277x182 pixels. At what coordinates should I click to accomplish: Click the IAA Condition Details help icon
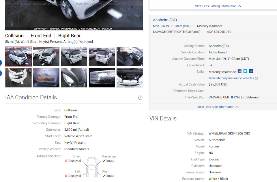pos(140,97)
